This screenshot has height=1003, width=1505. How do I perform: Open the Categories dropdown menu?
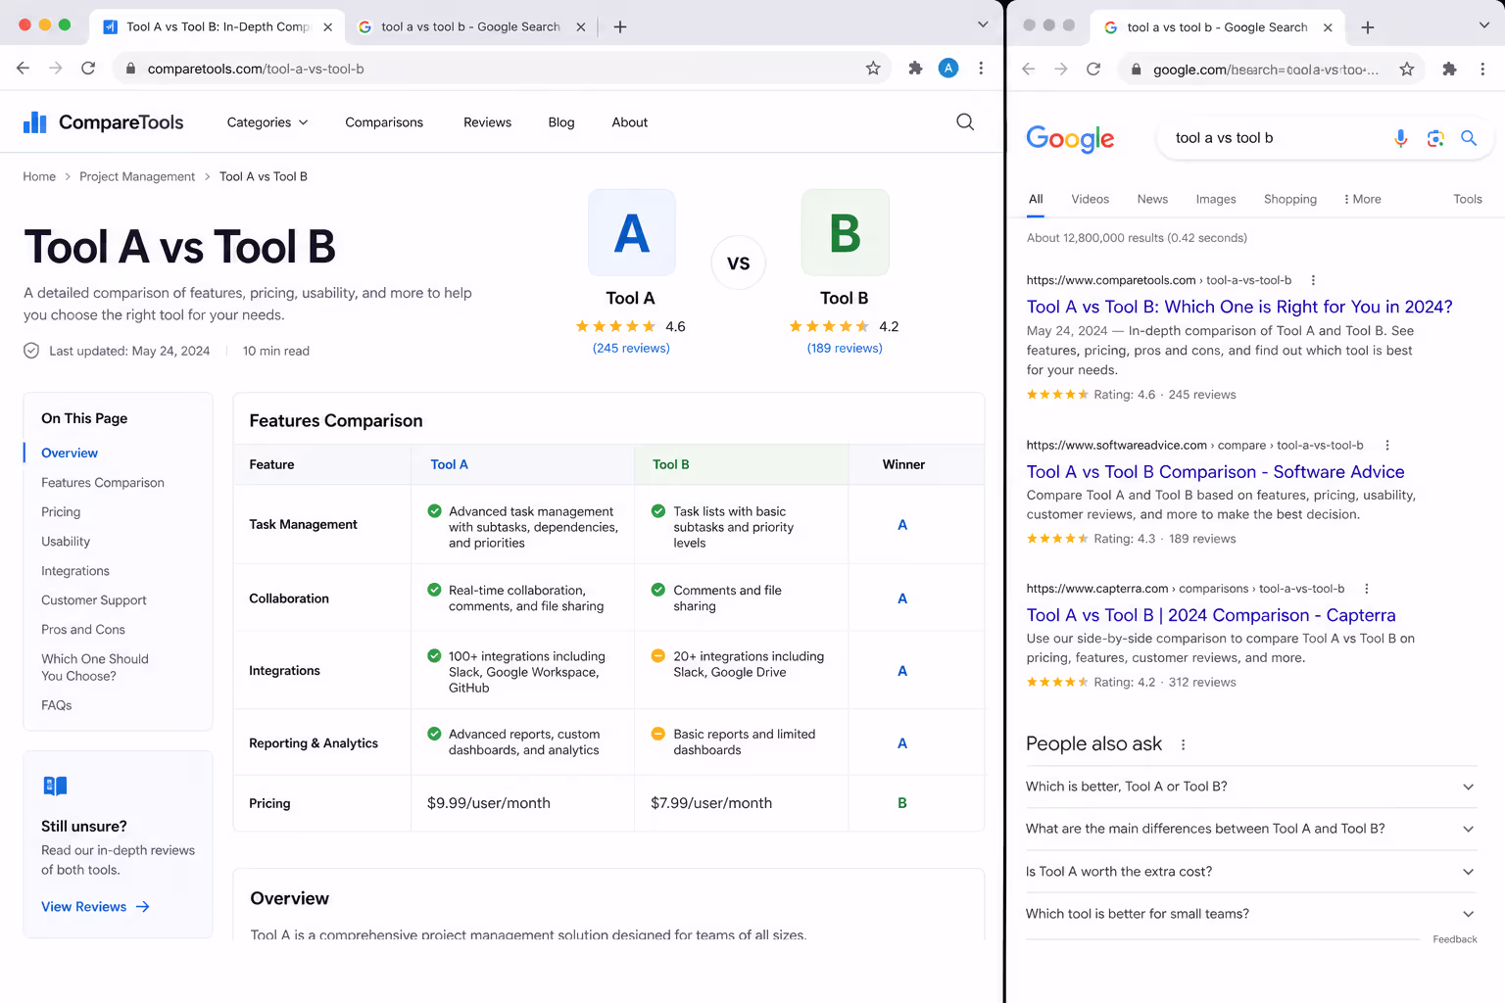coord(267,122)
